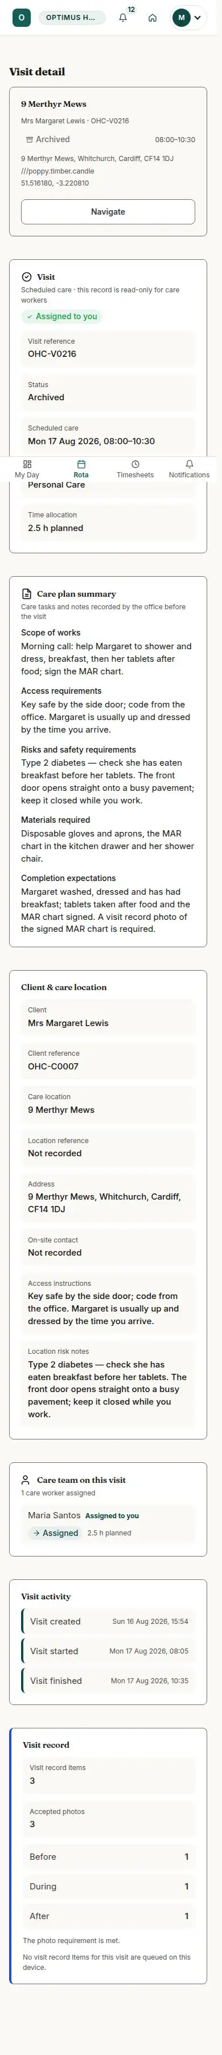Open notifications bell in top header

(124, 18)
